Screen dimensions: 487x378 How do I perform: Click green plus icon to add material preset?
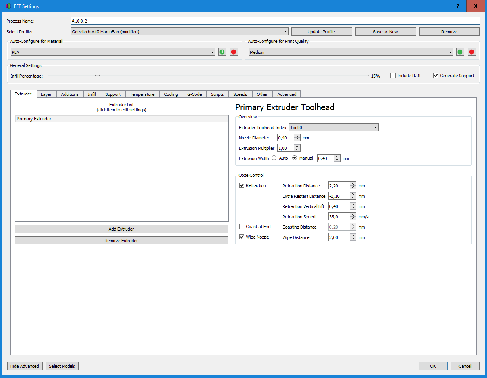click(x=222, y=52)
